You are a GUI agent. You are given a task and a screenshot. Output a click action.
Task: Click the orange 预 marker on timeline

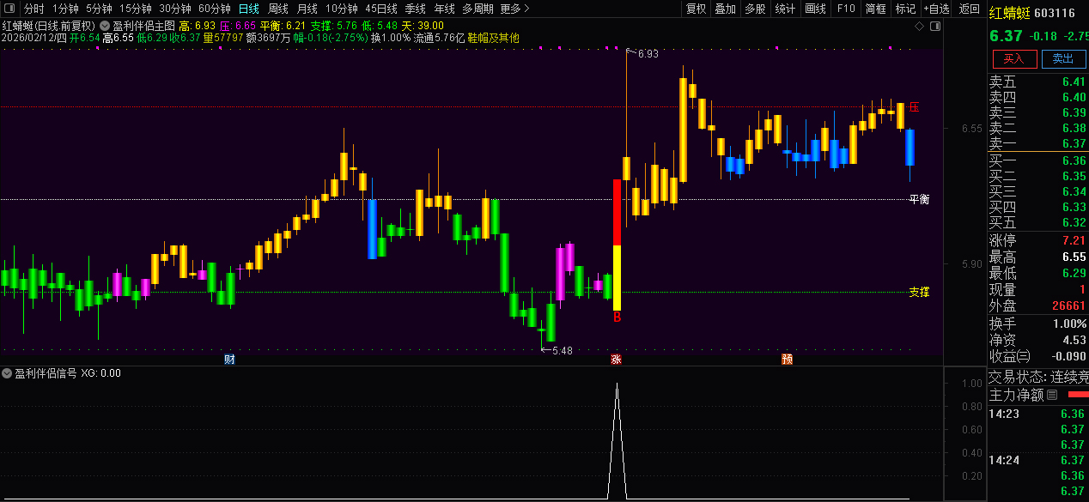787,359
